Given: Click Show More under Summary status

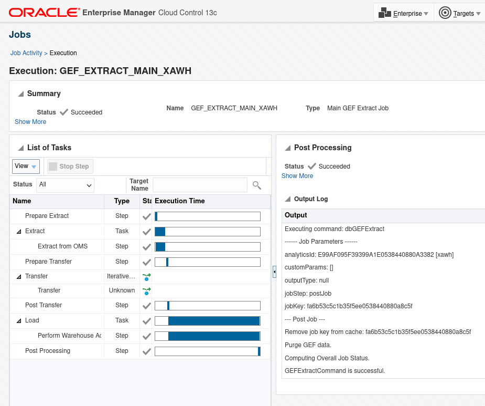Looking at the screenshot, I should 30,122.
